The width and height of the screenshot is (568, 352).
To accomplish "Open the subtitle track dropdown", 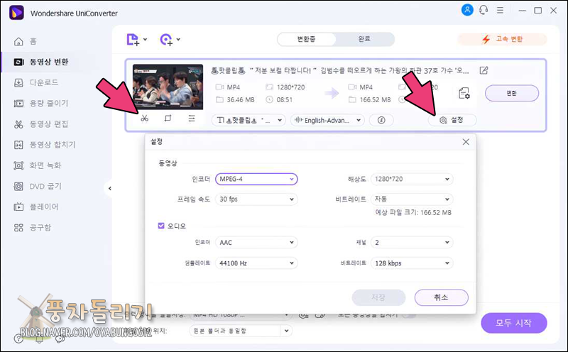I will point(248,120).
